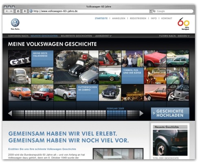Click the Neueste Geschichte panel header

click(170, 127)
